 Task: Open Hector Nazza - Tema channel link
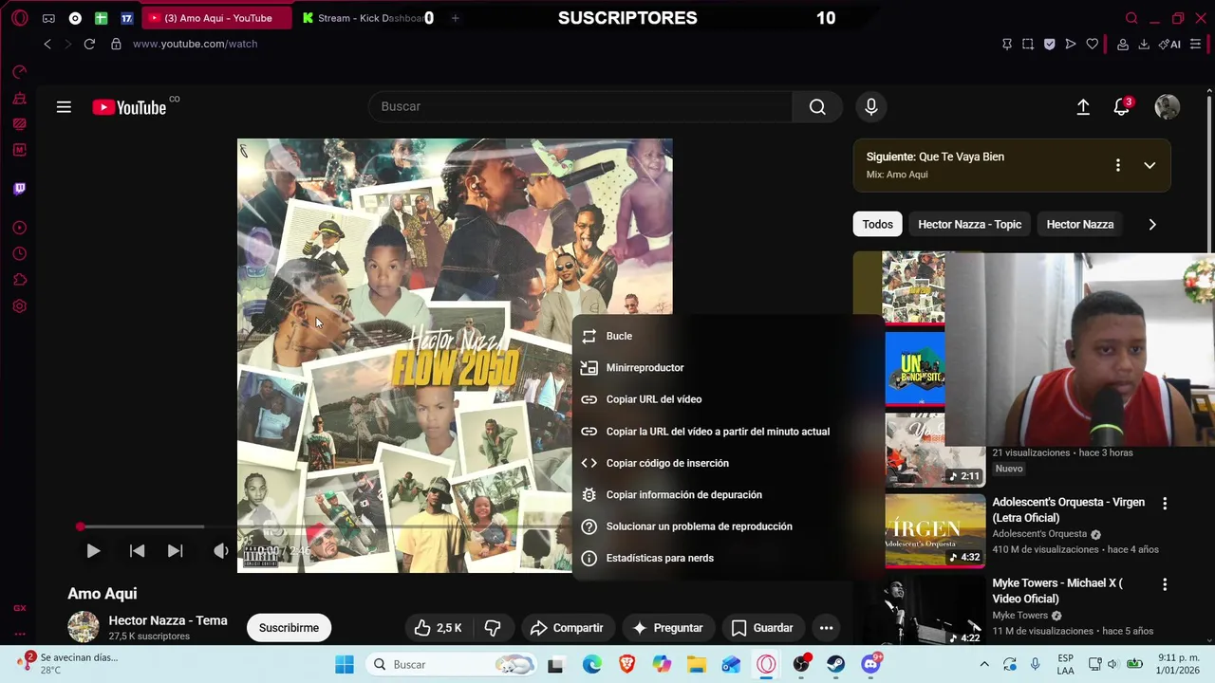[168, 620]
